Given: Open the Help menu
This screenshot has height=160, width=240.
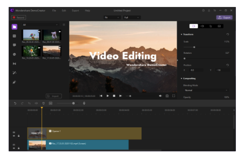Looking at the screenshot, I should coord(87,11).
